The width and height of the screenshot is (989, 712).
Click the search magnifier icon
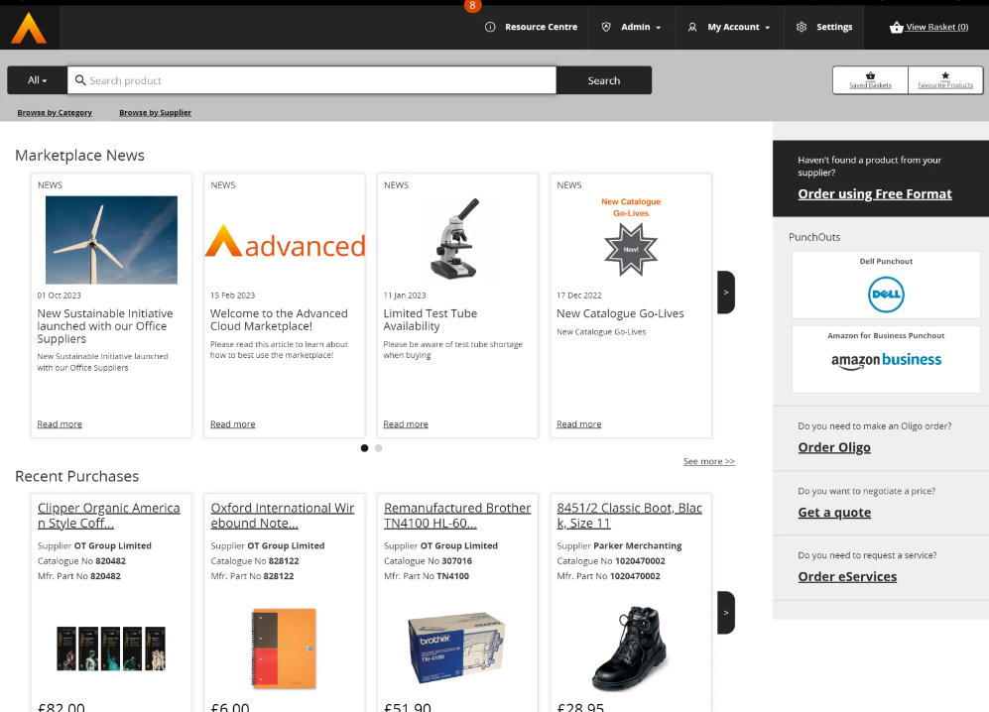(81, 79)
